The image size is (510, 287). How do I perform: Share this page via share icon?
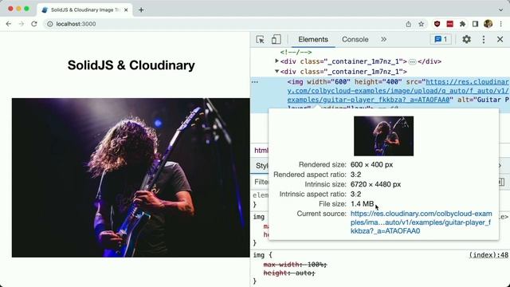pos(409,24)
